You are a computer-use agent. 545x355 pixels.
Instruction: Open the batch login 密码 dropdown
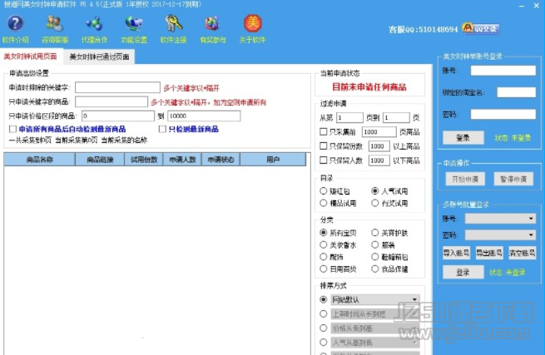(531, 235)
